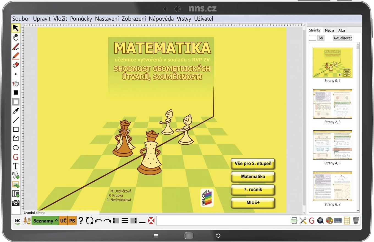Select the gray outlined square swatch
Viewport: 374px width, 242px height.
pyautogui.click(x=16, y=102)
